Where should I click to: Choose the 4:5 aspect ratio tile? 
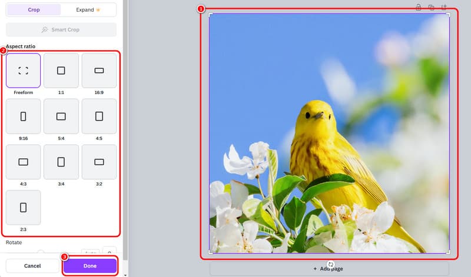coord(99,116)
